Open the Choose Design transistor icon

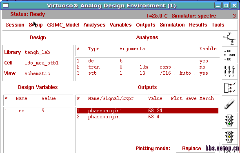pos(229,38)
